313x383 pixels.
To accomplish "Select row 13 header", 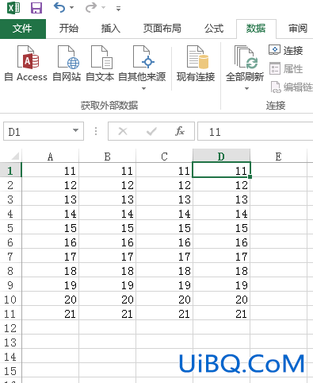I will coord(10,342).
